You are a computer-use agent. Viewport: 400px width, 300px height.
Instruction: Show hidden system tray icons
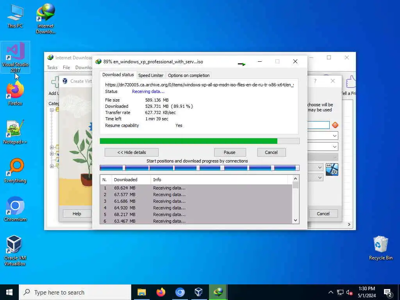coord(330,292)
